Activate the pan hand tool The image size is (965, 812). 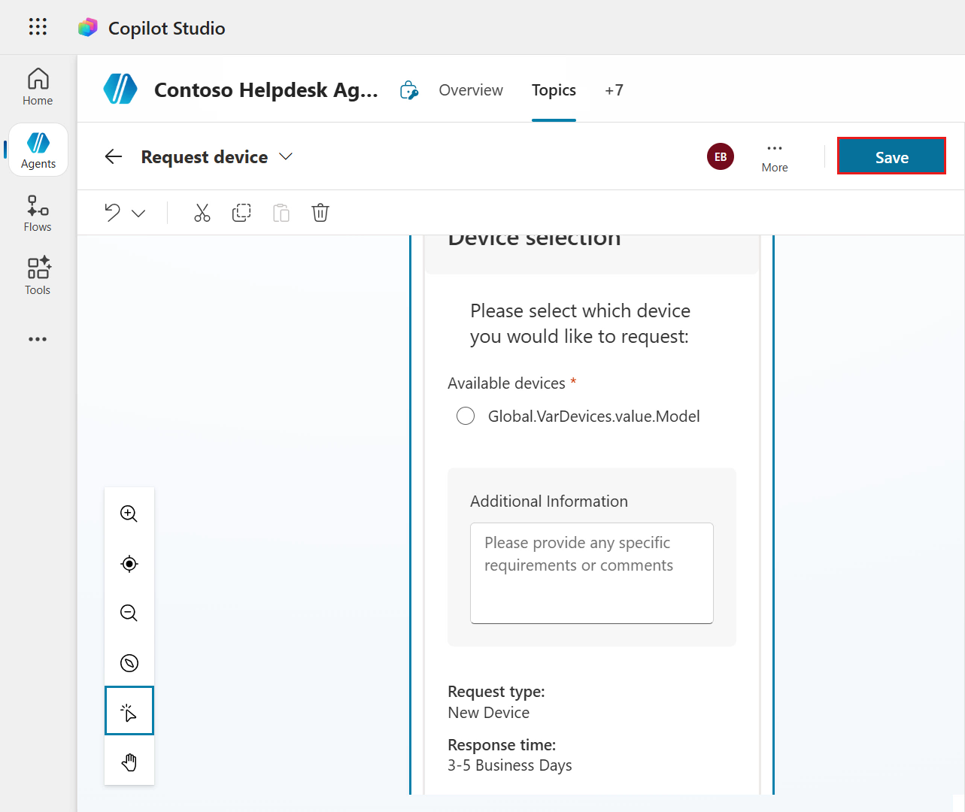coord(129,762)
